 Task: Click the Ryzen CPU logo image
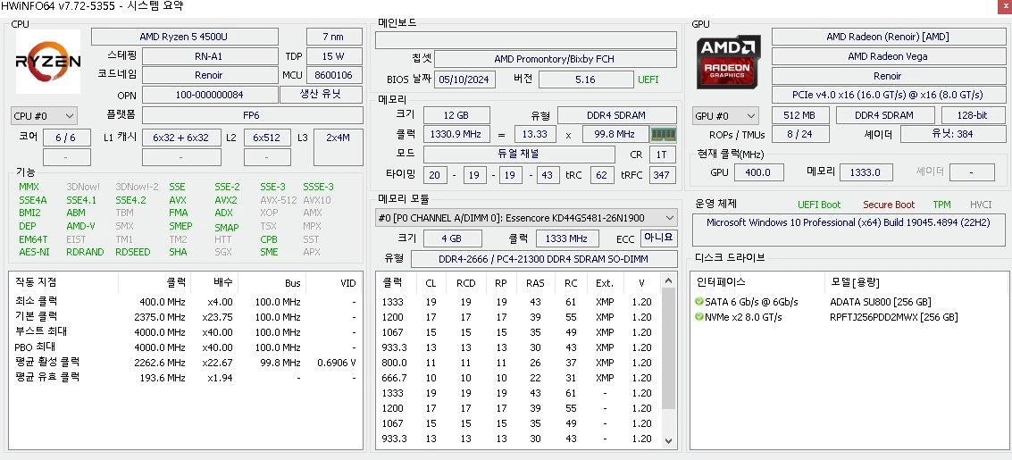(x=47, y=62)
